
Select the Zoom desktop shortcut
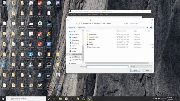coord(49,45)
